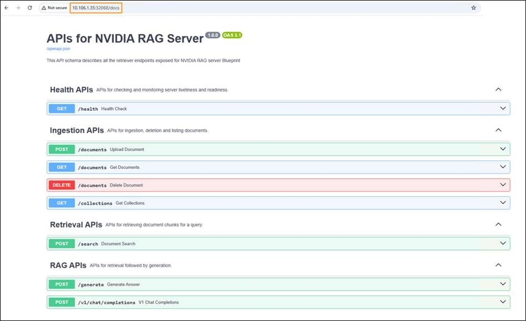
Task: Open the Retrieval APIs section heading
Action: click(76, 225)
